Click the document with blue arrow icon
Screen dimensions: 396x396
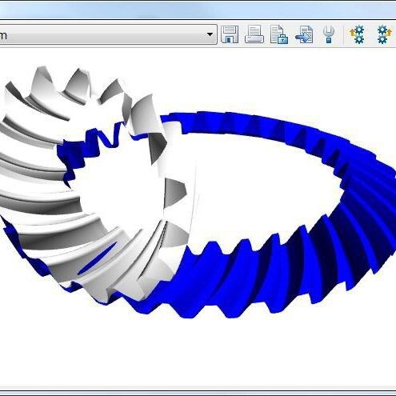(x=304, y=34)
